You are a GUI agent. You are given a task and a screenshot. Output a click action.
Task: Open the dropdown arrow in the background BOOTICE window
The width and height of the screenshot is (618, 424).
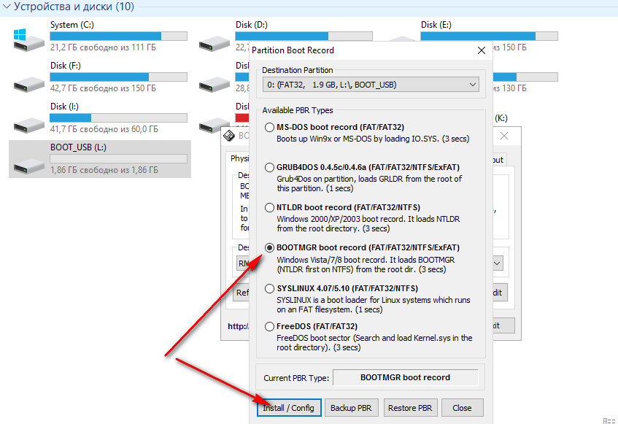pos(498,263)
